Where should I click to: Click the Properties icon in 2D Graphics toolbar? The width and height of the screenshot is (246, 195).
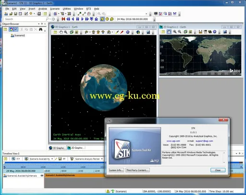(x=163, y=32)
